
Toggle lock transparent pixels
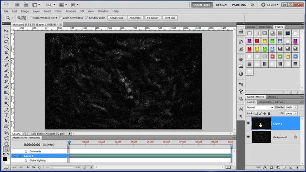click(256, 113)
